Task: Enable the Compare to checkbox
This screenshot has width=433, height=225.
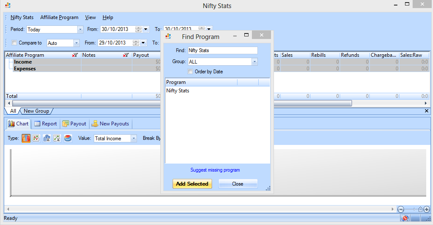Action: tap(14, 43)
